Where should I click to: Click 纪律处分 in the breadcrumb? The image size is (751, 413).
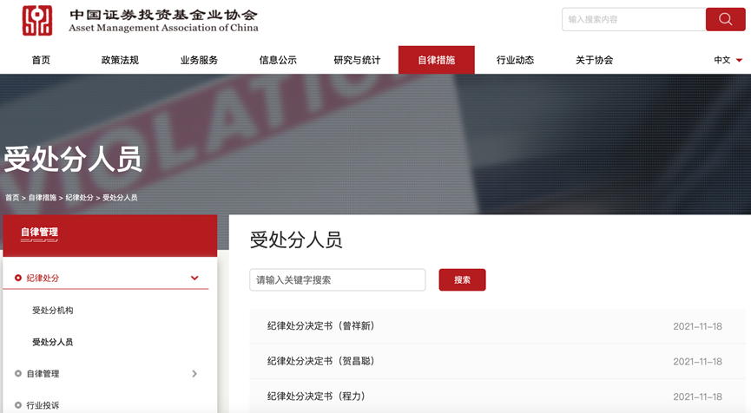80,198
